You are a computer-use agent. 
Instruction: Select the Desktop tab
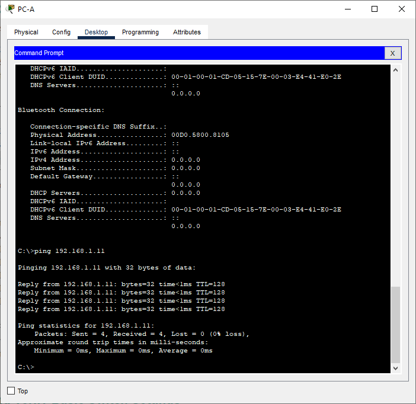tap(96, 32)
